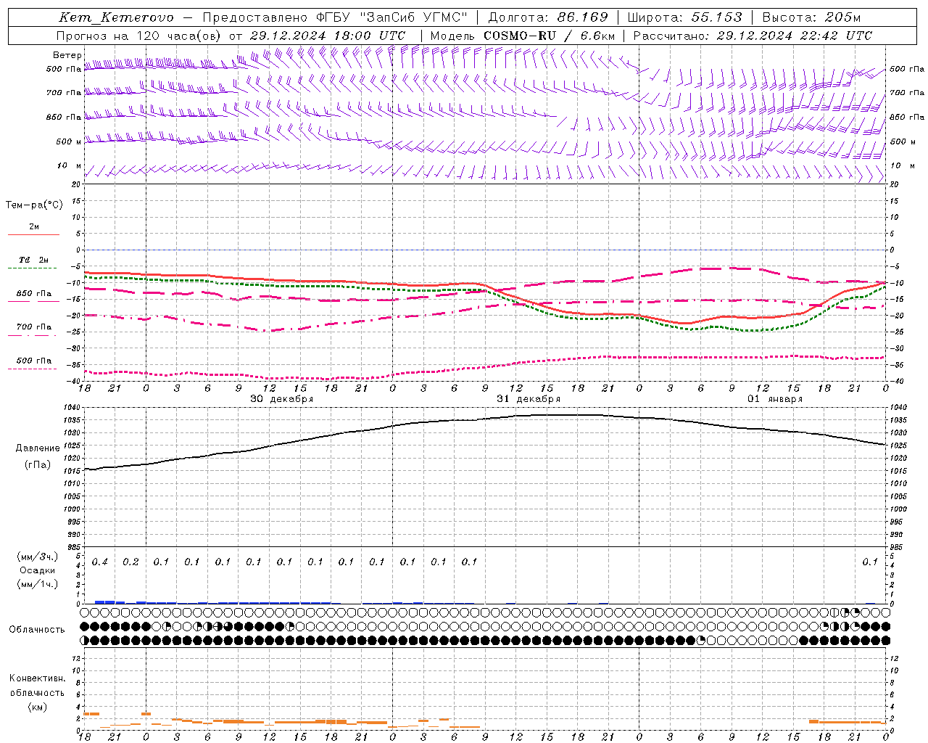Click the 01 января date label

pyautogui.click(x=775, y=399)
